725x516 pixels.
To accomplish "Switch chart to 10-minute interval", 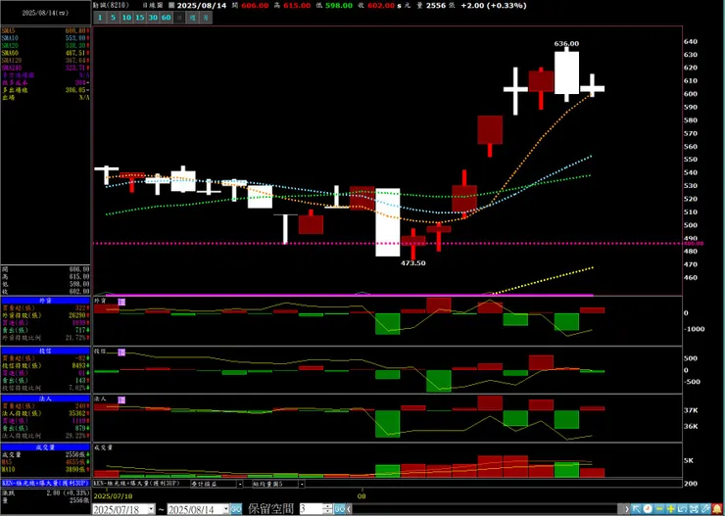I will 126,18.
